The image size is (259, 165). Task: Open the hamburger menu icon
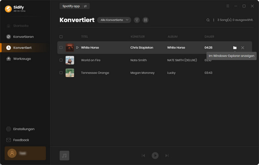[x=228, y=6]
